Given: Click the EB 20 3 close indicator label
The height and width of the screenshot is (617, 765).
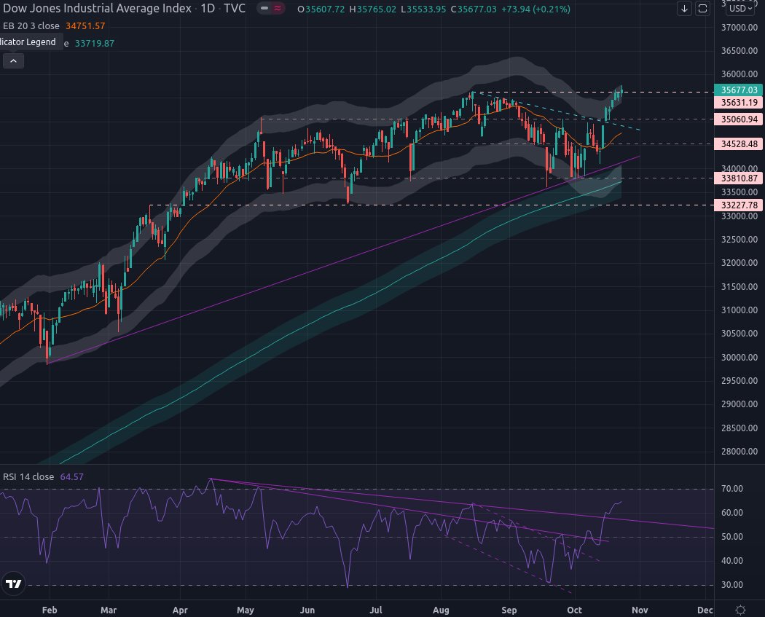Looking at the screenshot, I should click(31, 25).
